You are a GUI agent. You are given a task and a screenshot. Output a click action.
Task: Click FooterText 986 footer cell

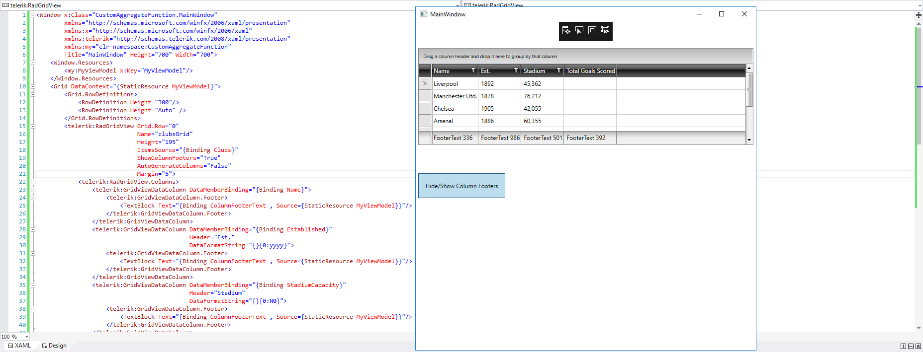pos(500,138)
